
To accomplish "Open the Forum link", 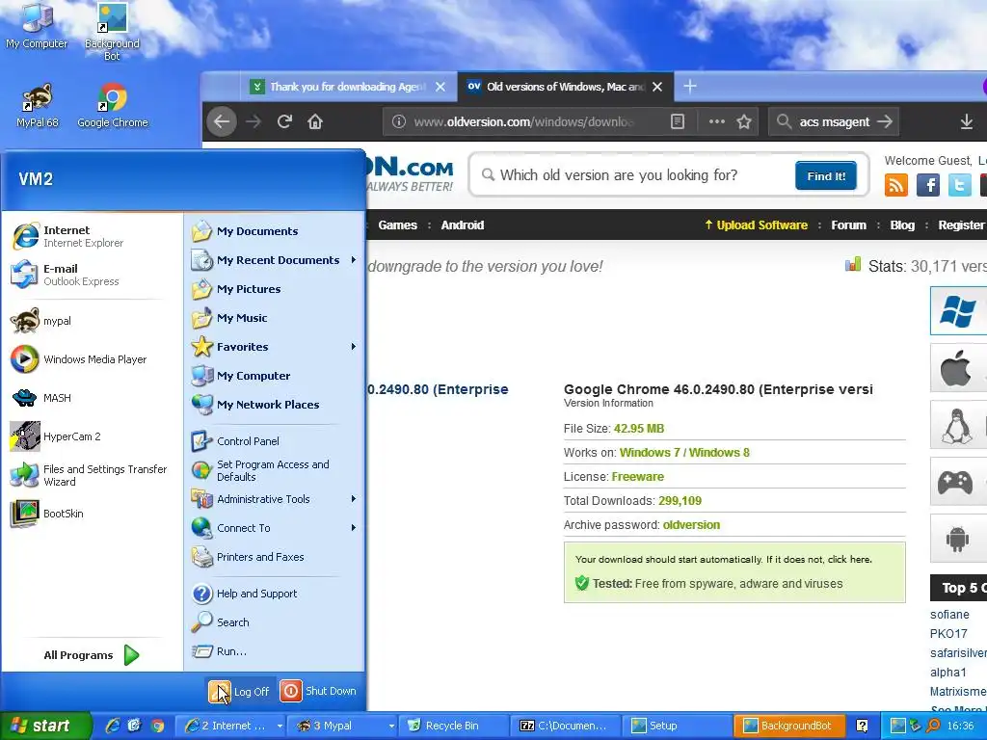I will coord(848,225).
